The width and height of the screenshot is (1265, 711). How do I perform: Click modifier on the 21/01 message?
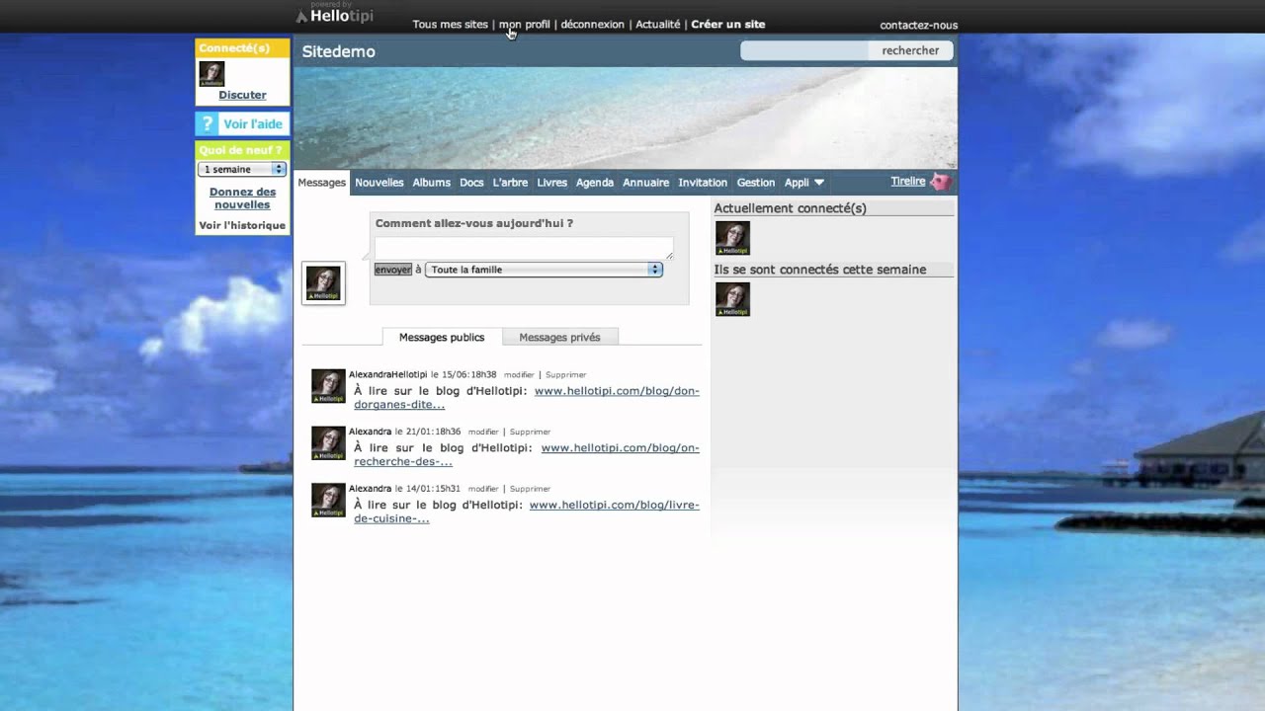click(x=483, y=433)
